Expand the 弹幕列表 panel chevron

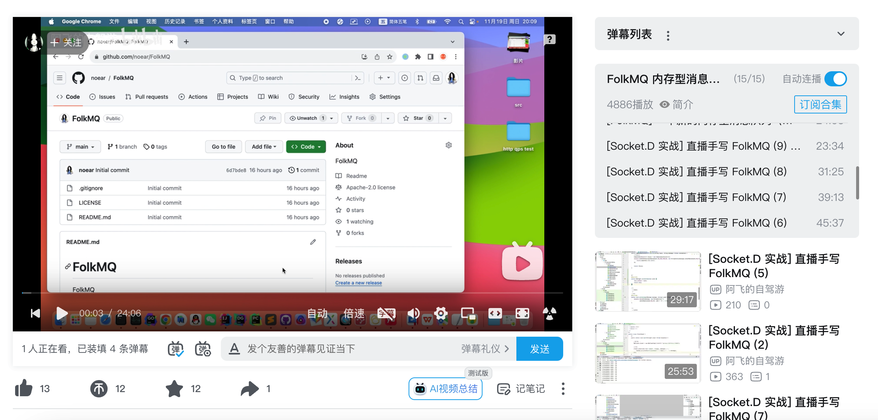pyautogui.click(x=841, y=34)
